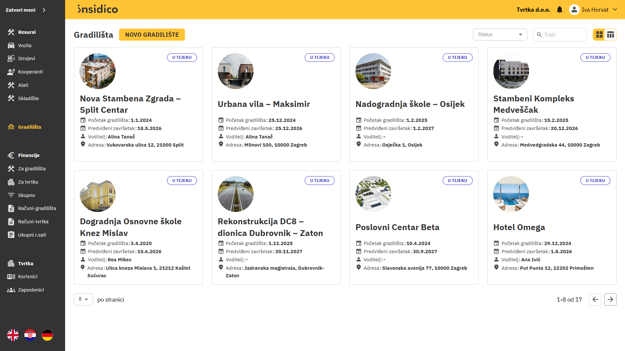This screenshot has height=351, width=625.
Task: Click the NOVO GRADILIŠTE button
Action: click(152, 35)
